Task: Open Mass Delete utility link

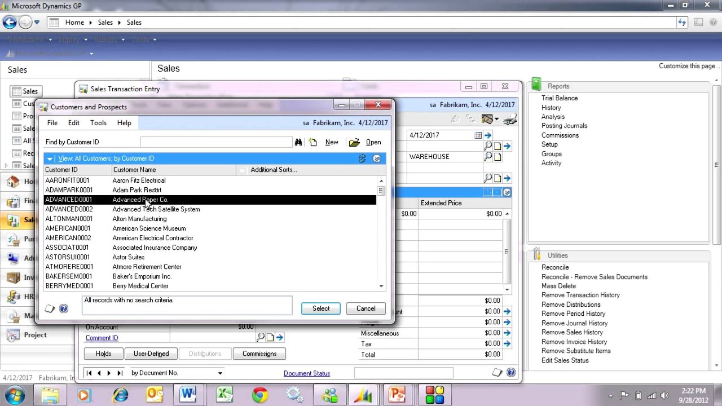Action: coord(558,286)
